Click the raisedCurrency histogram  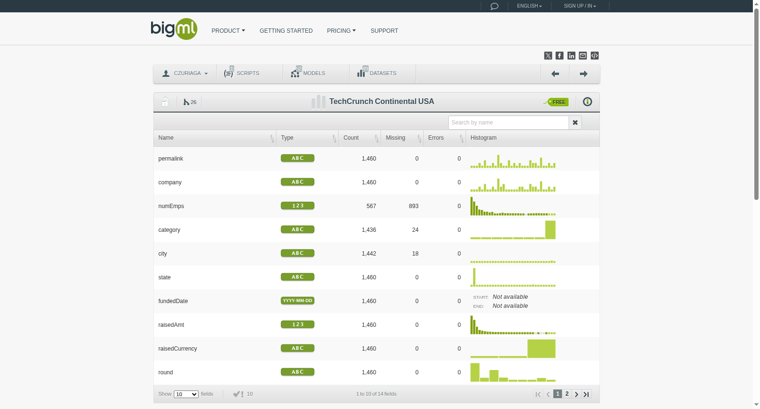[x=513, y=349]
